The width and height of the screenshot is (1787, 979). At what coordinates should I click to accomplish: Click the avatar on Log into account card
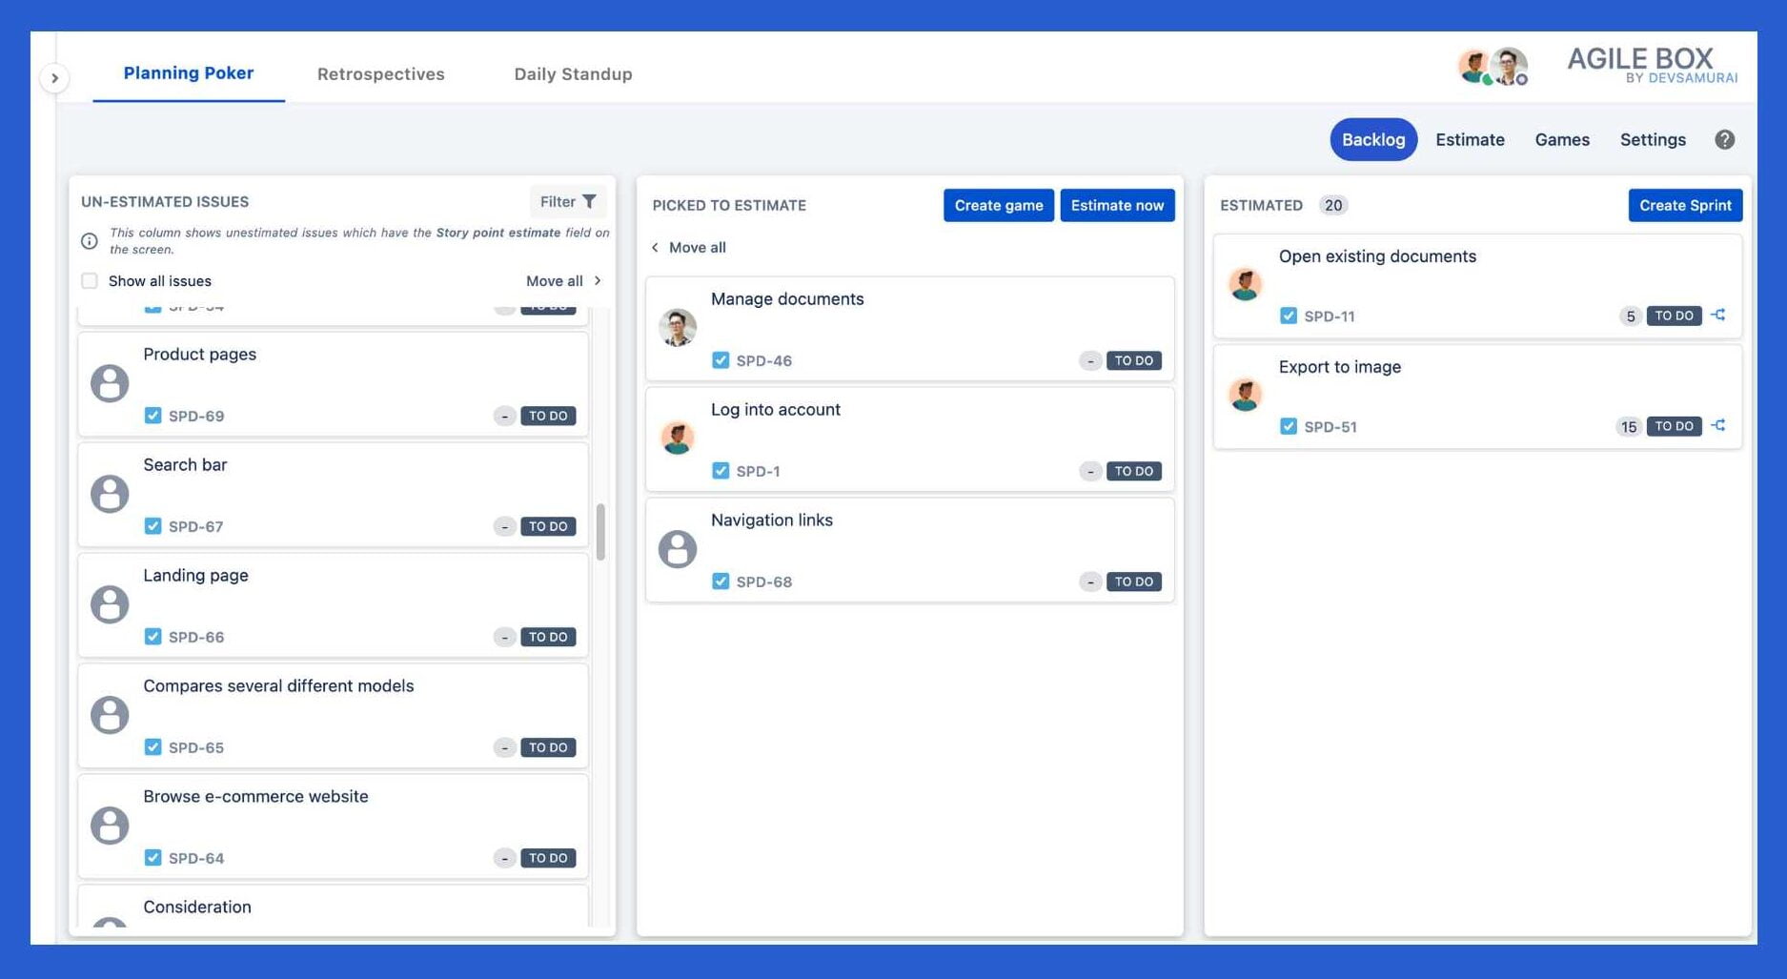pyautogui.click(x=678, y=439)
